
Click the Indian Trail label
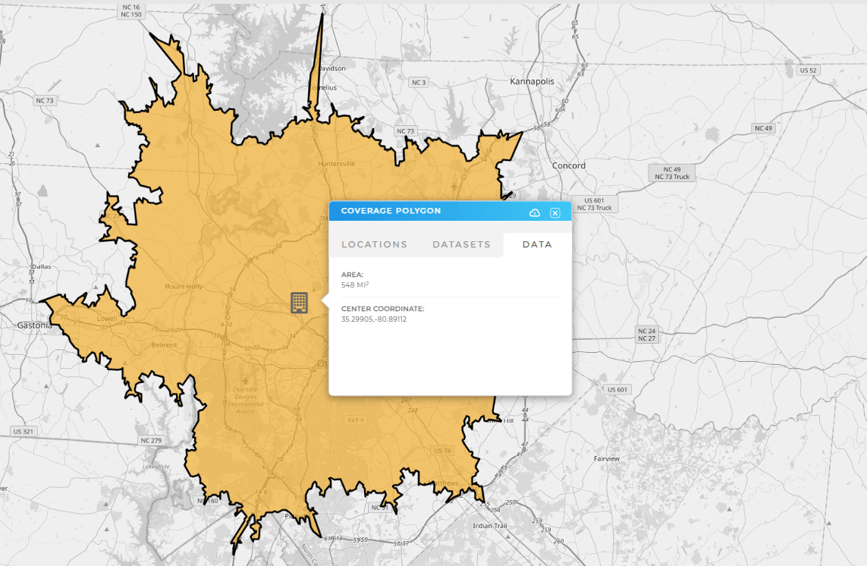(490, 526)
